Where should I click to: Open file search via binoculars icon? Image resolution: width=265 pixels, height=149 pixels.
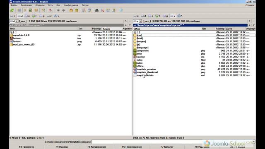tap(96, 10)
